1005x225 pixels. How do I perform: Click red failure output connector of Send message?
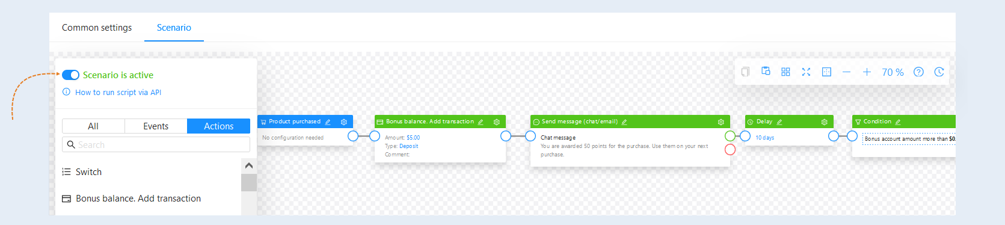(x=730, y=149)
